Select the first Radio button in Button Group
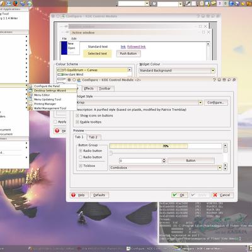Viewport: 252px width, 252px height. pos(81,151)
